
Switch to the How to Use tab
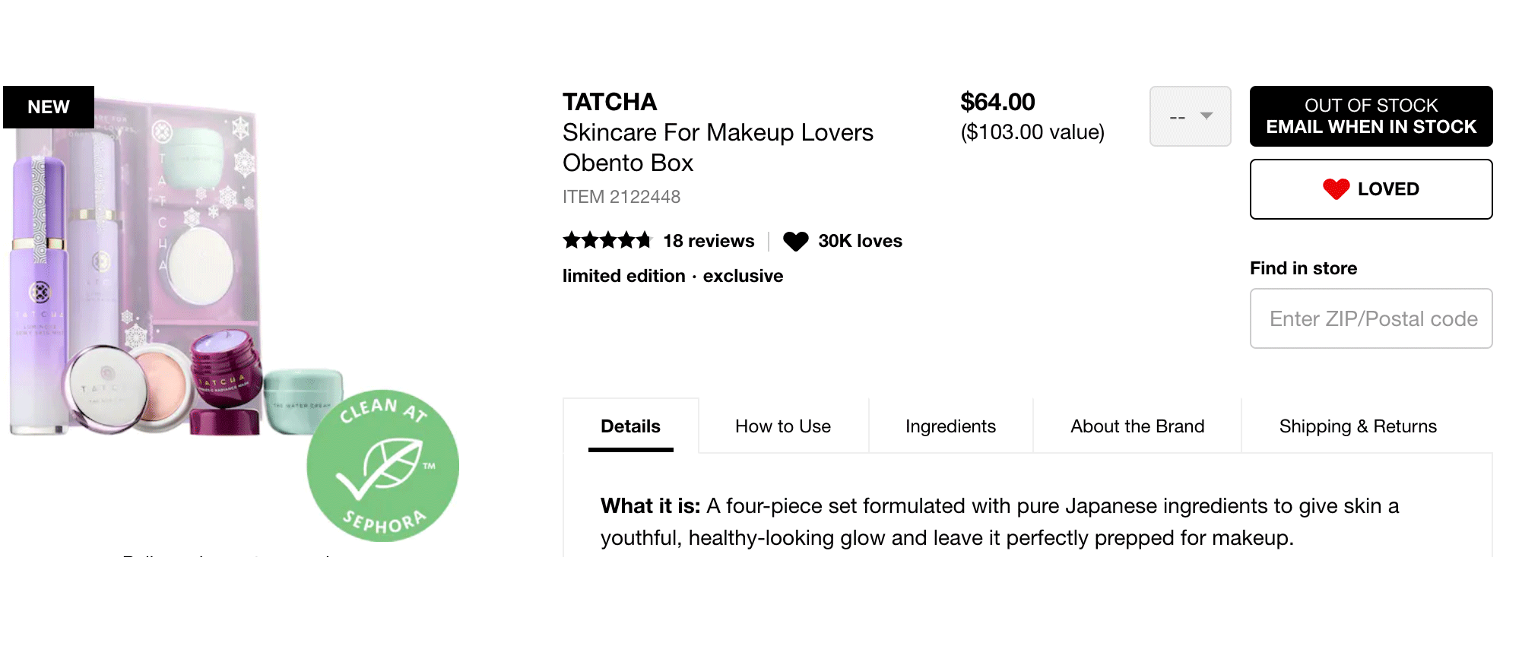[783, 426]
